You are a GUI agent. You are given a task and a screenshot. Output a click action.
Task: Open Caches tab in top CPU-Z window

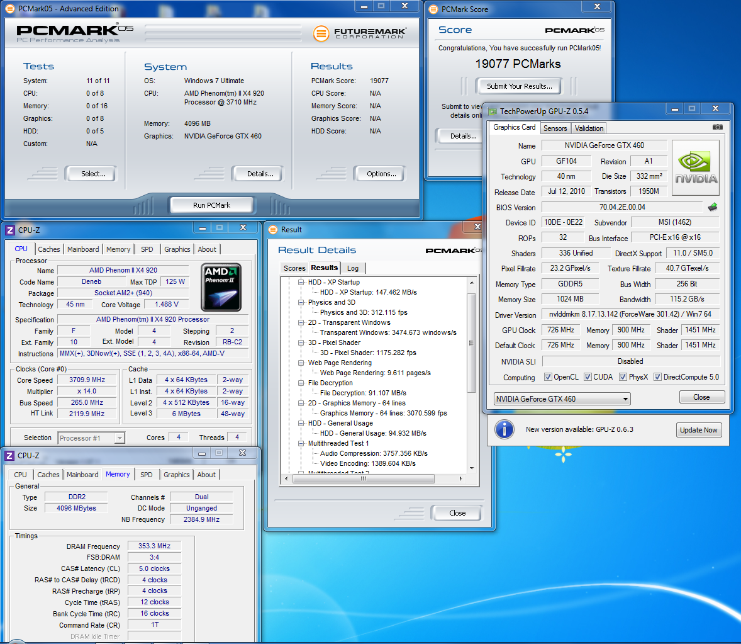pos(49,249)
